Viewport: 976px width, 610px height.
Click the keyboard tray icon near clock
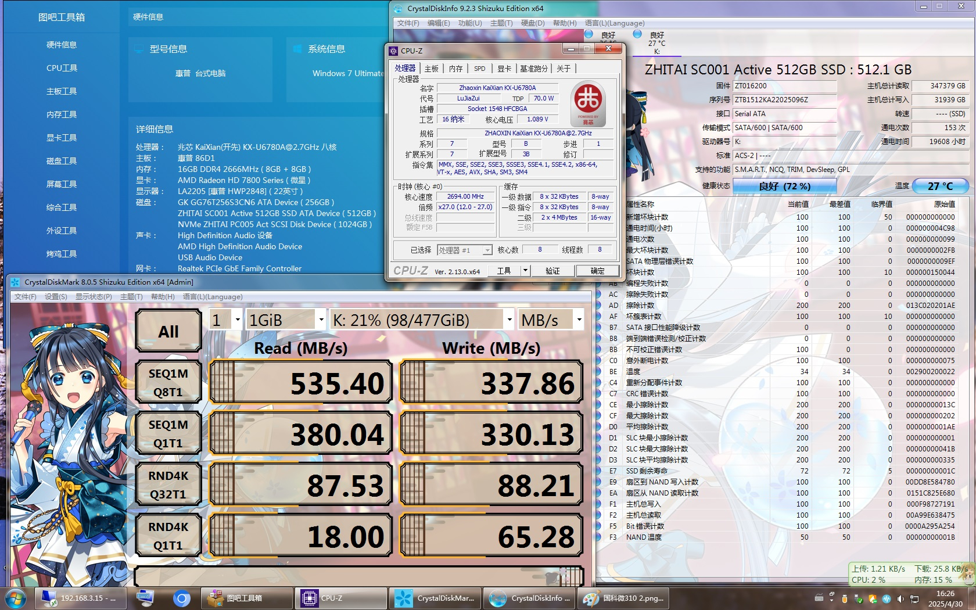tap(819, 598)
